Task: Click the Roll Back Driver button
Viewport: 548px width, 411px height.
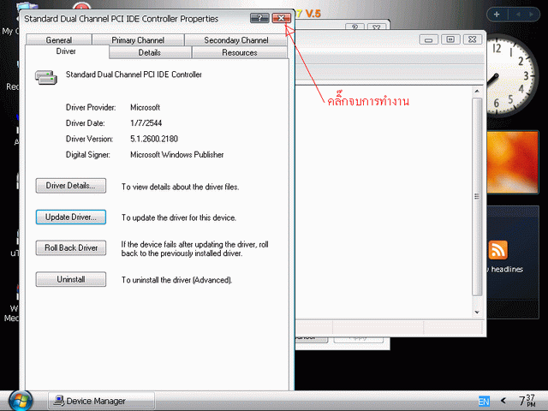Action: [70, 247]
